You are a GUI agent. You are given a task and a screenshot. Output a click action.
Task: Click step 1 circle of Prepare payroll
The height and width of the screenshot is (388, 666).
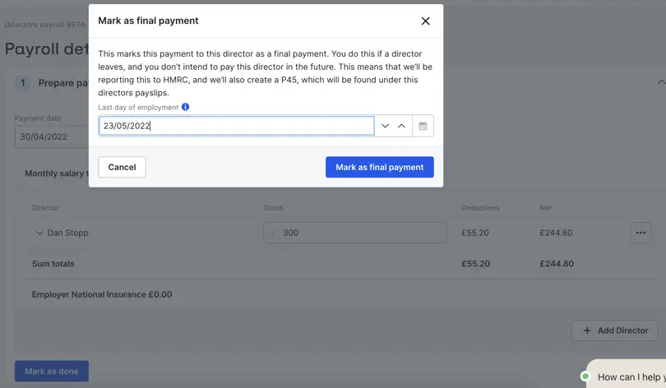[23, 83]
